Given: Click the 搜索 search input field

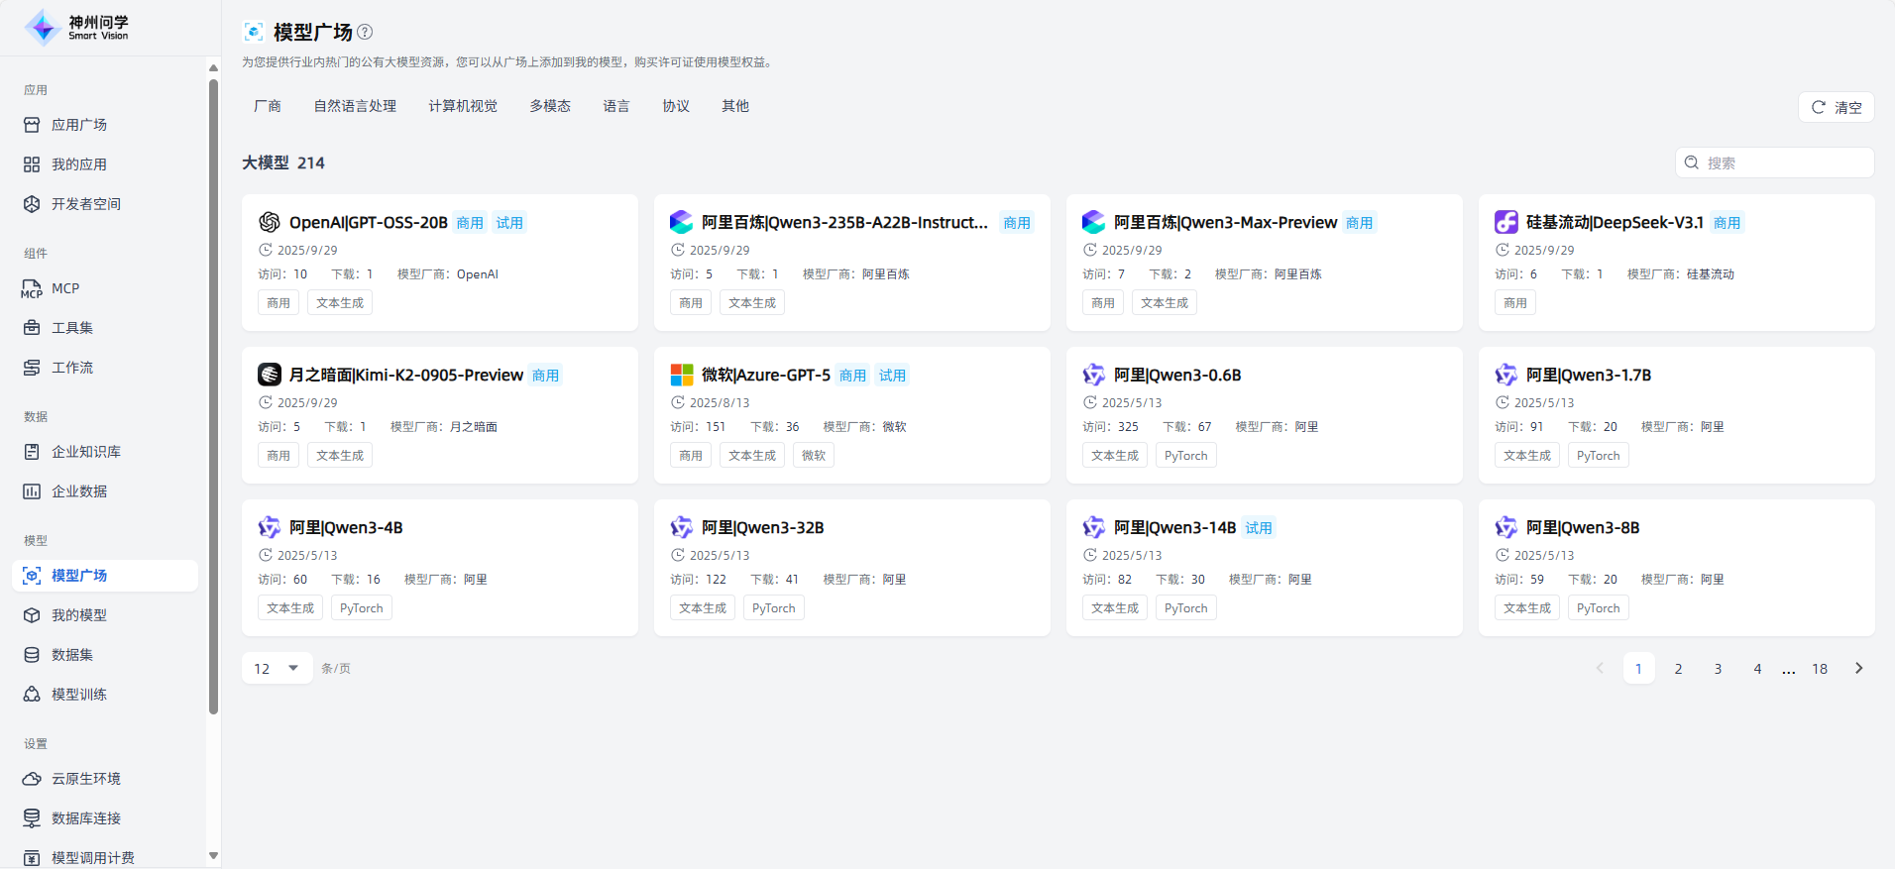Looking at the screenshot, I should coord(1784,163).
